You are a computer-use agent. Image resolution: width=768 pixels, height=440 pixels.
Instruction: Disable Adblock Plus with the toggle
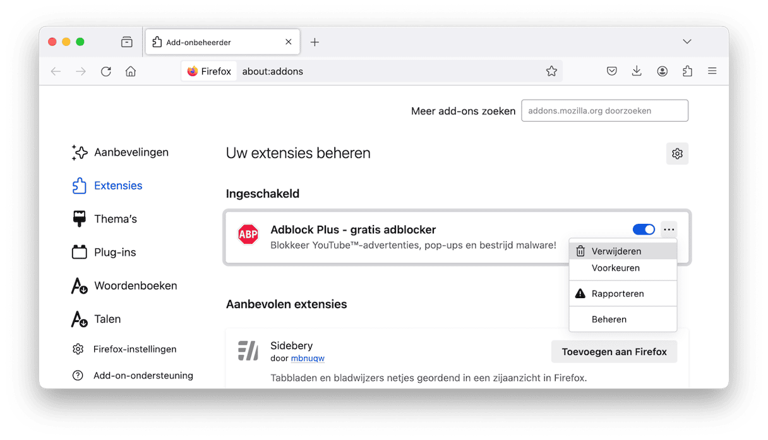tap(644, 229)
